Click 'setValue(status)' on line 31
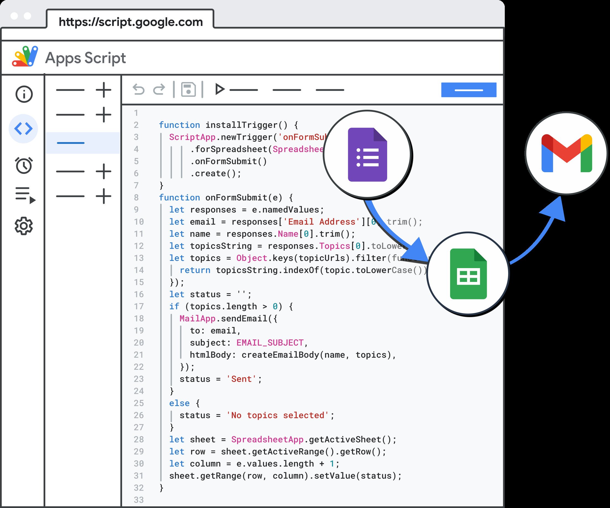610x508 pixels. [355, 476]
